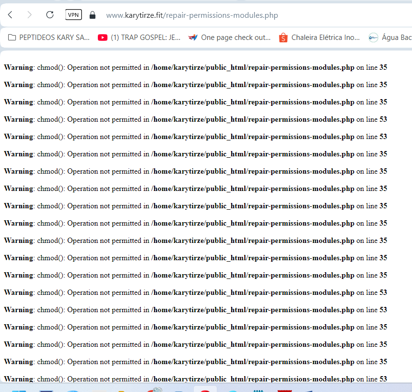Go forward to the next page

(x=29, y=15)
